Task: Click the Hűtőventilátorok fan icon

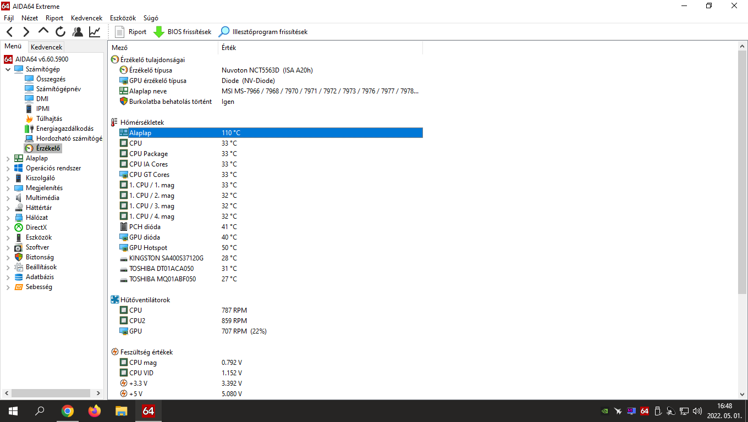Action: point(114,299)
